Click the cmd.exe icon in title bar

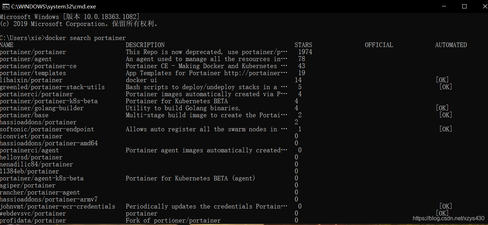(6, 6)
